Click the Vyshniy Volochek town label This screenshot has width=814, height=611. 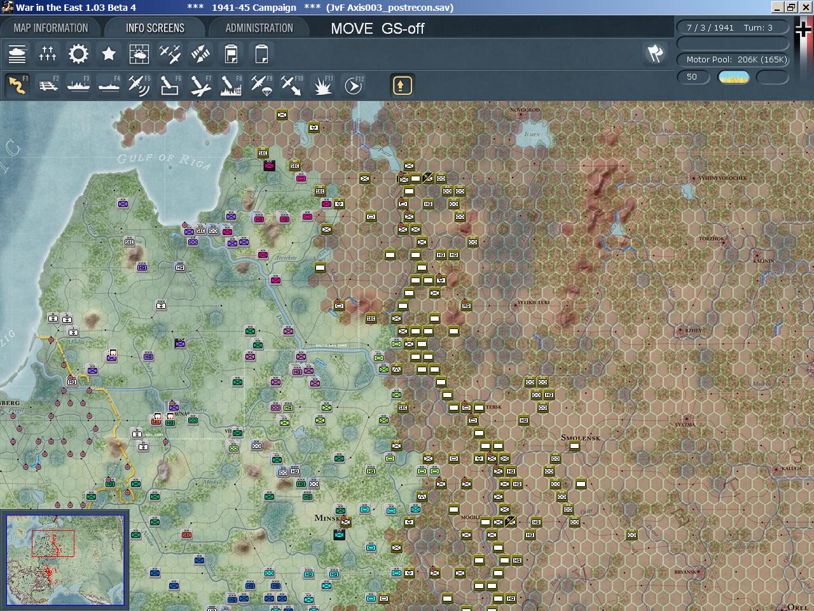tap(723, 178)
